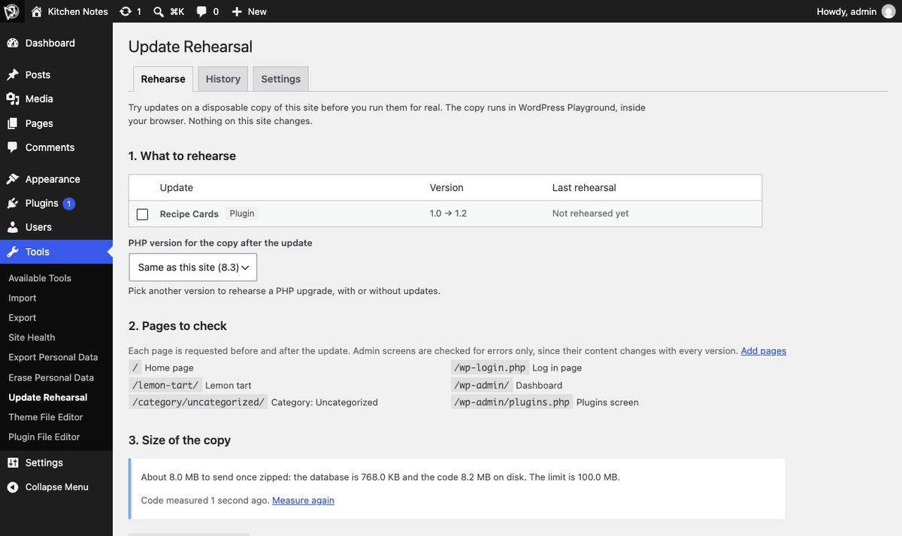Viewport: 902px width, 536px height.
Task: Open the updates circular arrows icon
Action: pos(126,11)
